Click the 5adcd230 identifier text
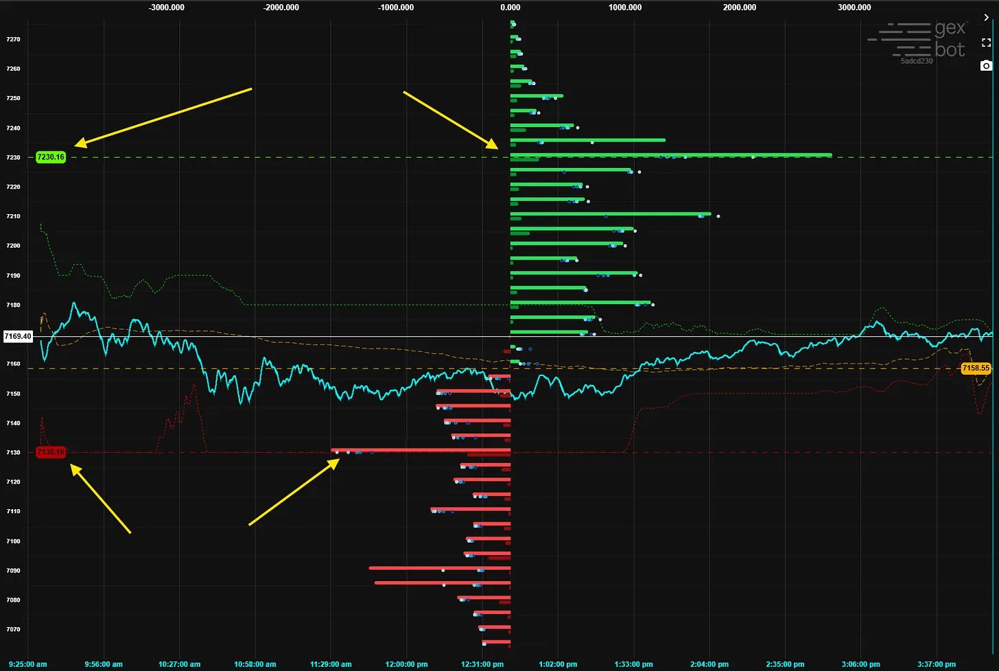Screen dimensions: 999x671 (x=917, y=61)
